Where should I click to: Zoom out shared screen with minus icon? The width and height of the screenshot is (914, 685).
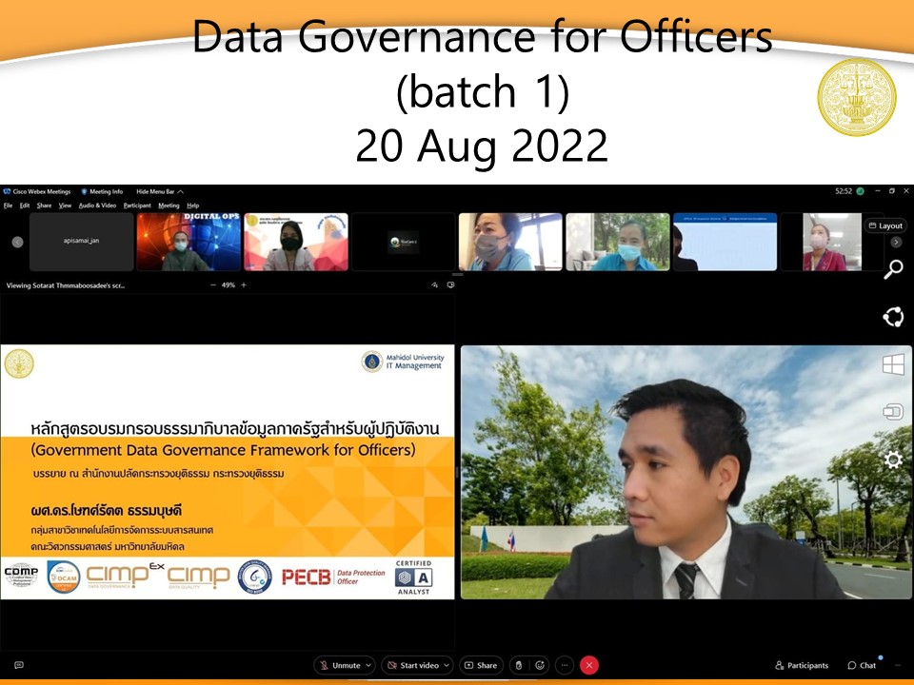pyautogui.click(x=213, y=284)
